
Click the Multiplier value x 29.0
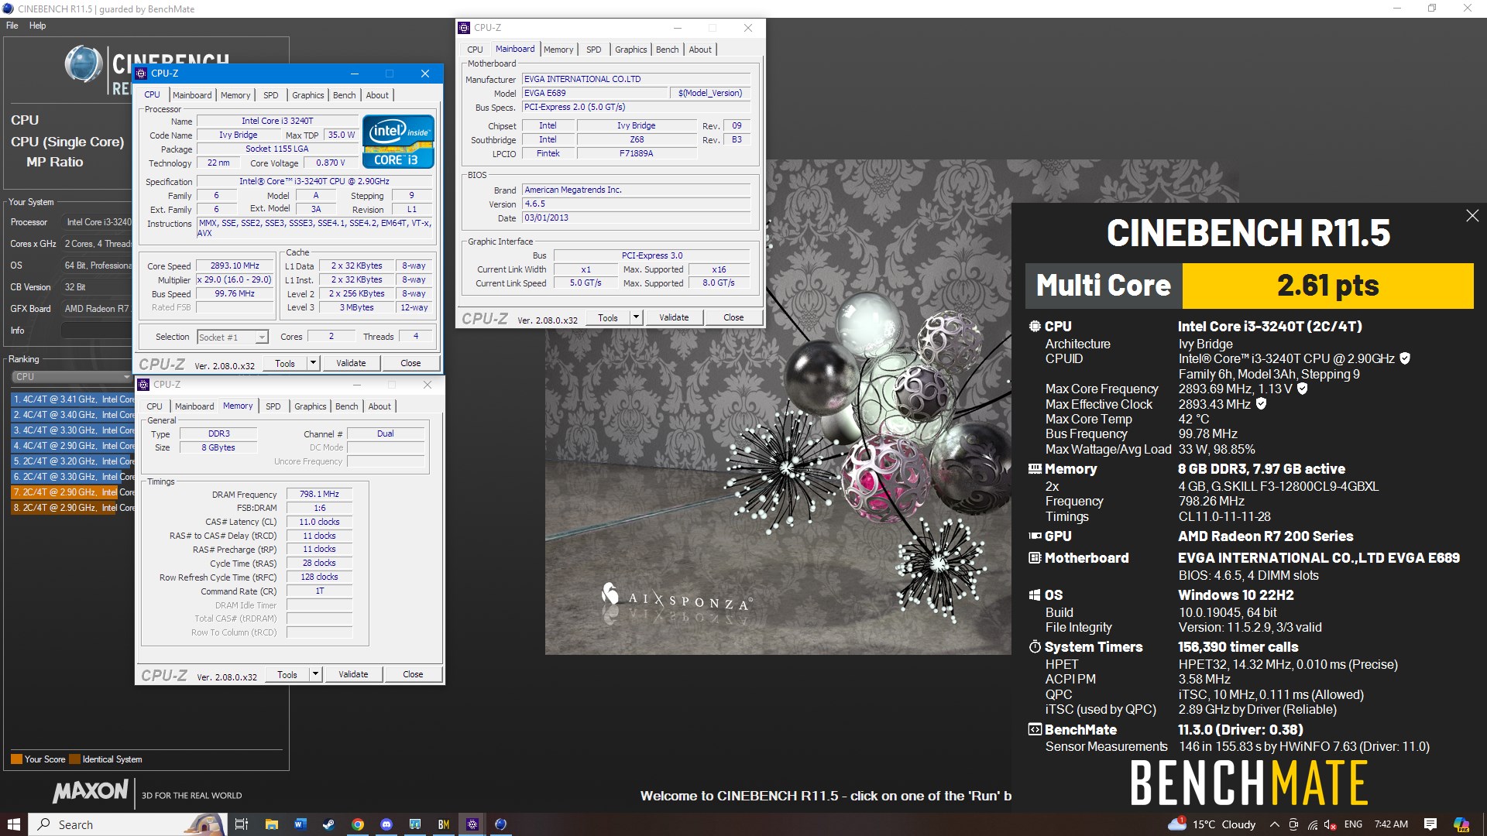235,279
